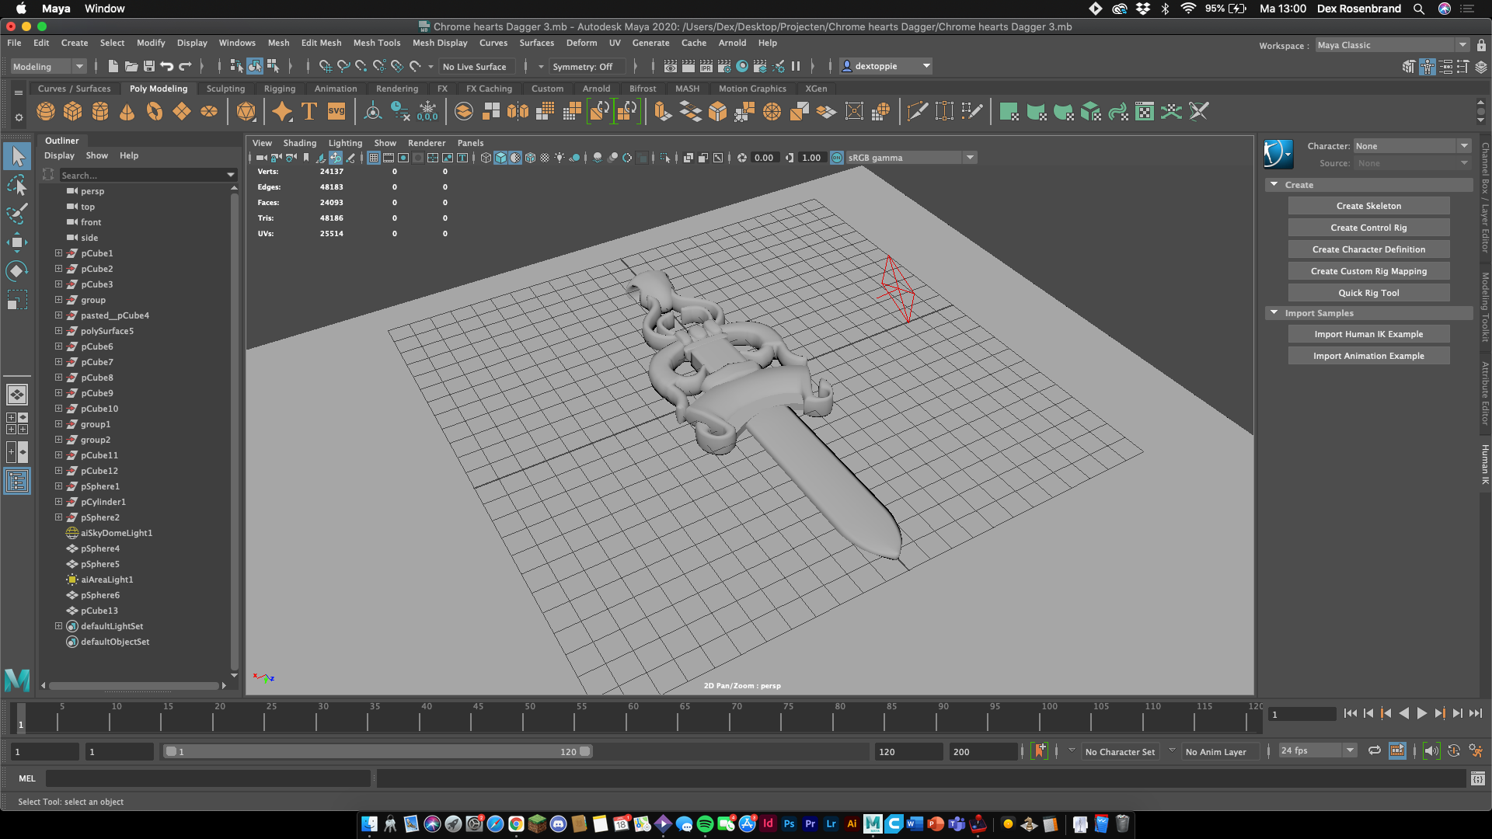
Task: Activate the Move tool in toolbox
Action: [17, 242]
